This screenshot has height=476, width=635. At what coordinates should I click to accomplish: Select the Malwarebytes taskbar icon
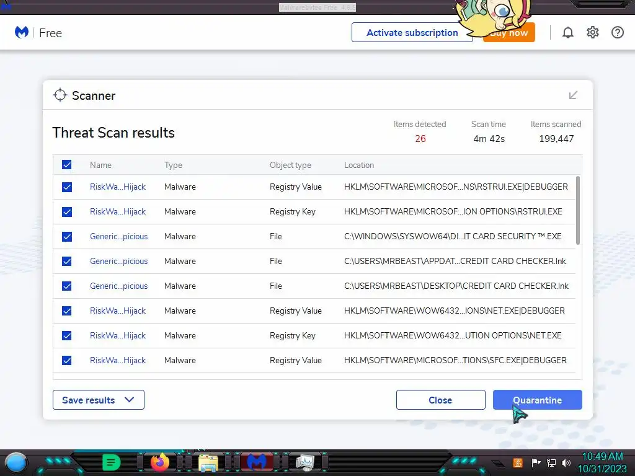257,462
